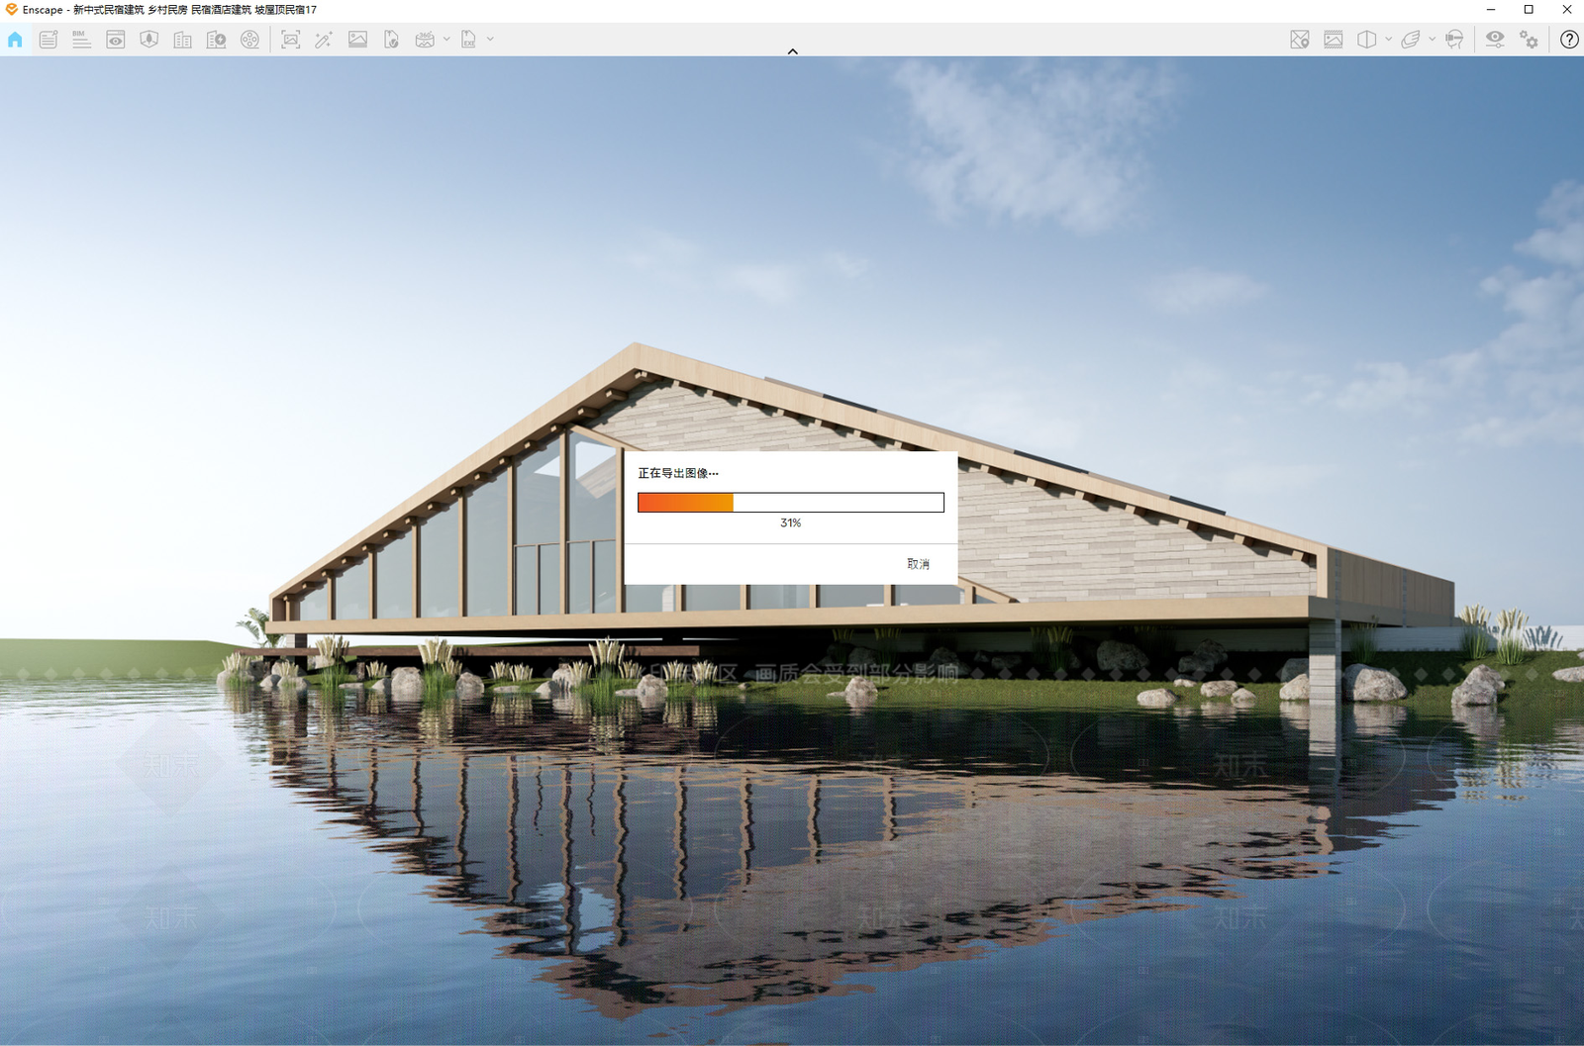Click the 31% progress text
This screenshot has width=1584, height=1046.
point(790,523)
